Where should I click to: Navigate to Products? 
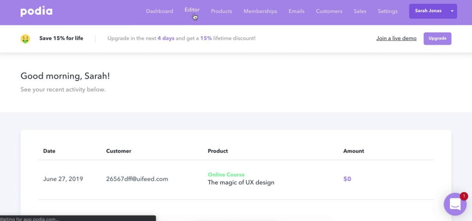[x=221, y=11]
